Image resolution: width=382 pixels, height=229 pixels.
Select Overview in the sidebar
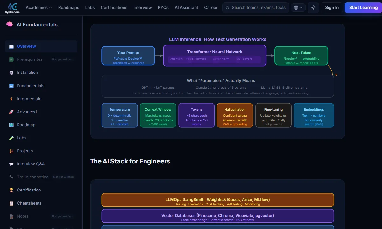41,46
